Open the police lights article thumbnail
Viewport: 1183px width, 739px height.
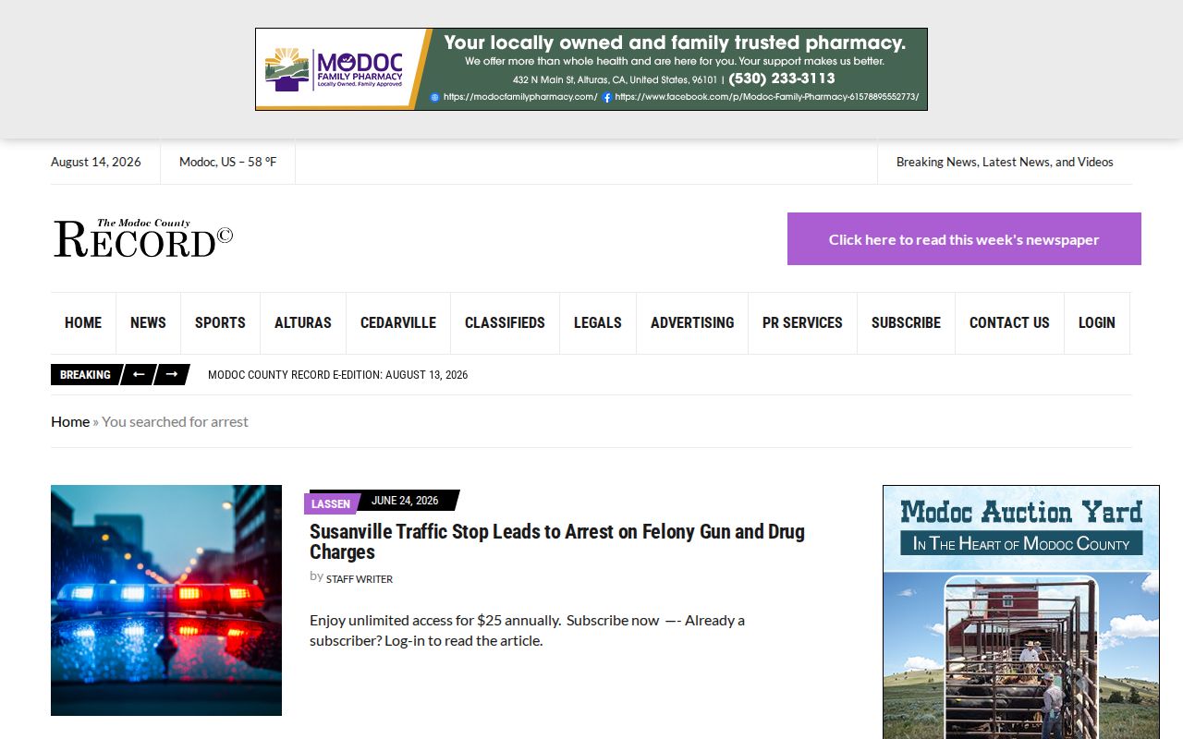pyautogui.click(x=166, y=600)
